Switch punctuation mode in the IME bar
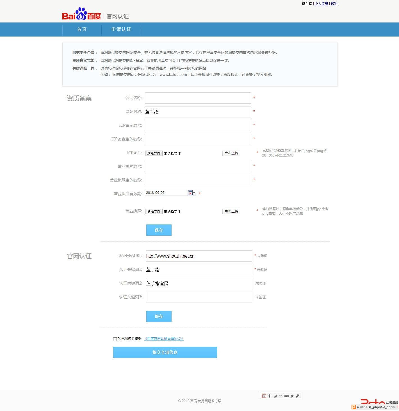The width and height of the screenshot is (399, 411). [281, 396]
